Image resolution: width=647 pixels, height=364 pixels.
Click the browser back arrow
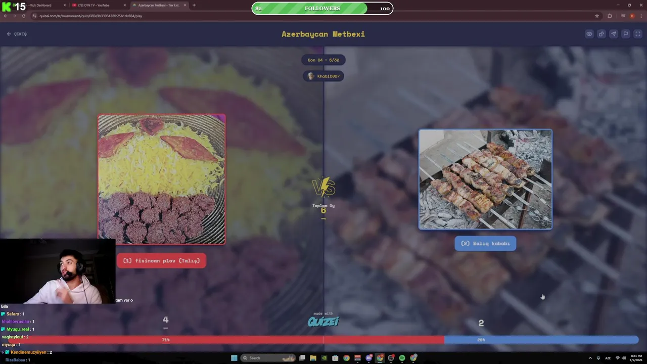[6, 16]
